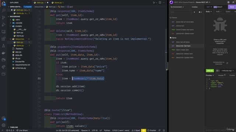This screenshot has height=132, width=236.
Task: Open the Run and Debug view
Action: click(3, 25)
